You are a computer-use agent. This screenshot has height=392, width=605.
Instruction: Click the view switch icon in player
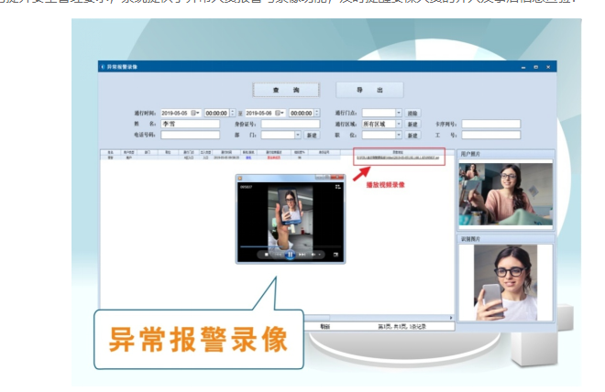pyautogui.click(x=337, y=186)
